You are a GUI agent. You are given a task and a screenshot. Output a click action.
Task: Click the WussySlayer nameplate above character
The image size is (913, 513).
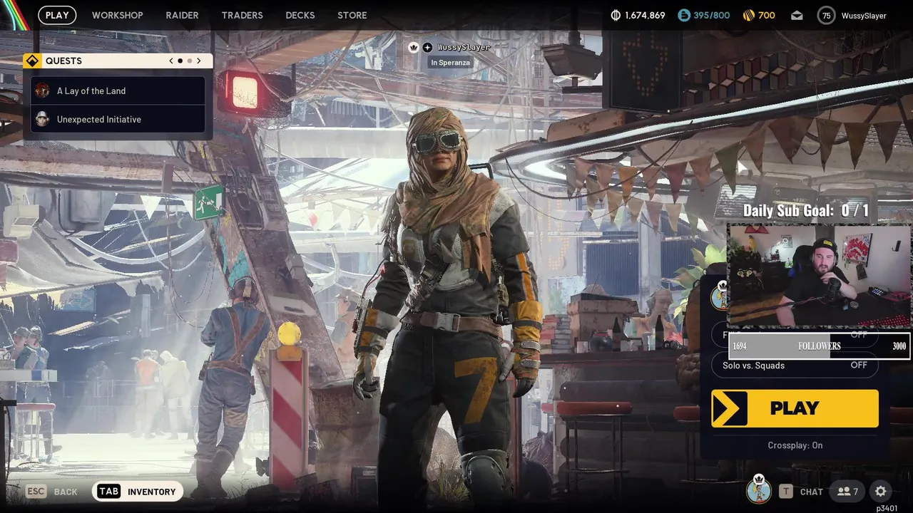(x=464, y=47)
